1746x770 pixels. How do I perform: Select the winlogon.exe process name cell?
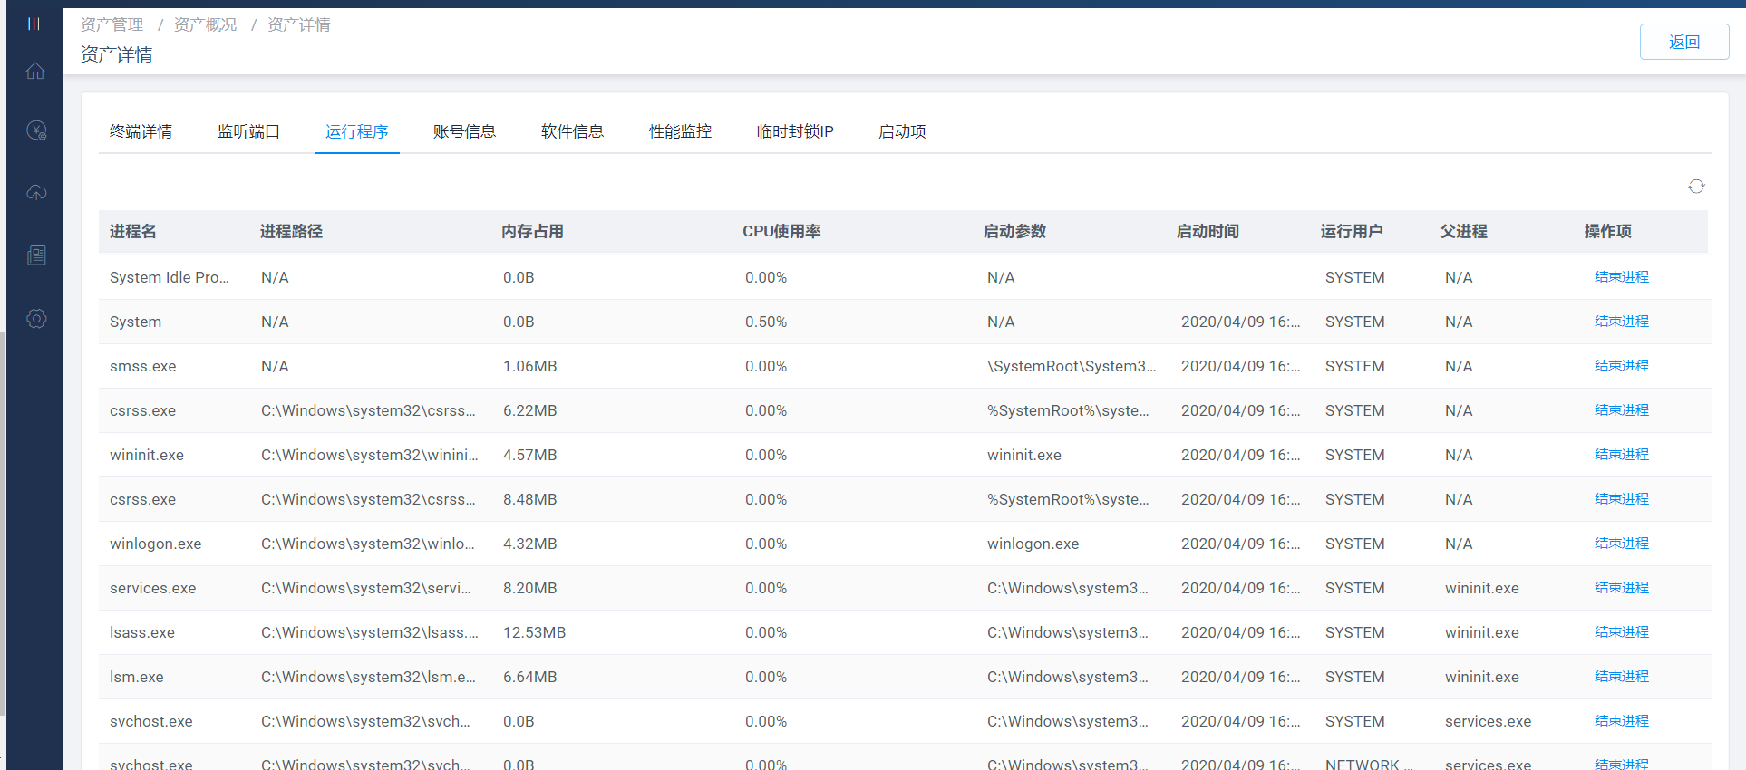coord(156,544)
